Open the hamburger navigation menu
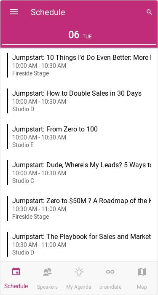The height and width of the screenshot is (295, 158). (x=14, y=12)
